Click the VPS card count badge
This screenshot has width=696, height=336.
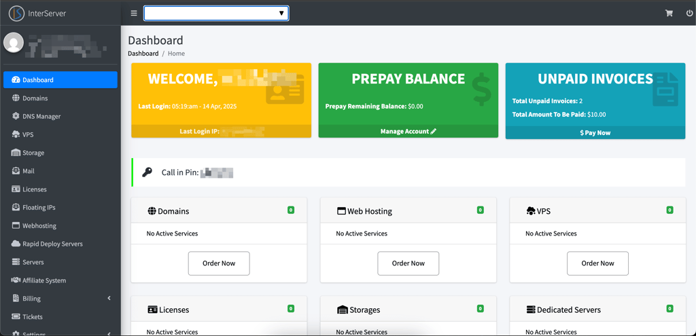(669, 210)
